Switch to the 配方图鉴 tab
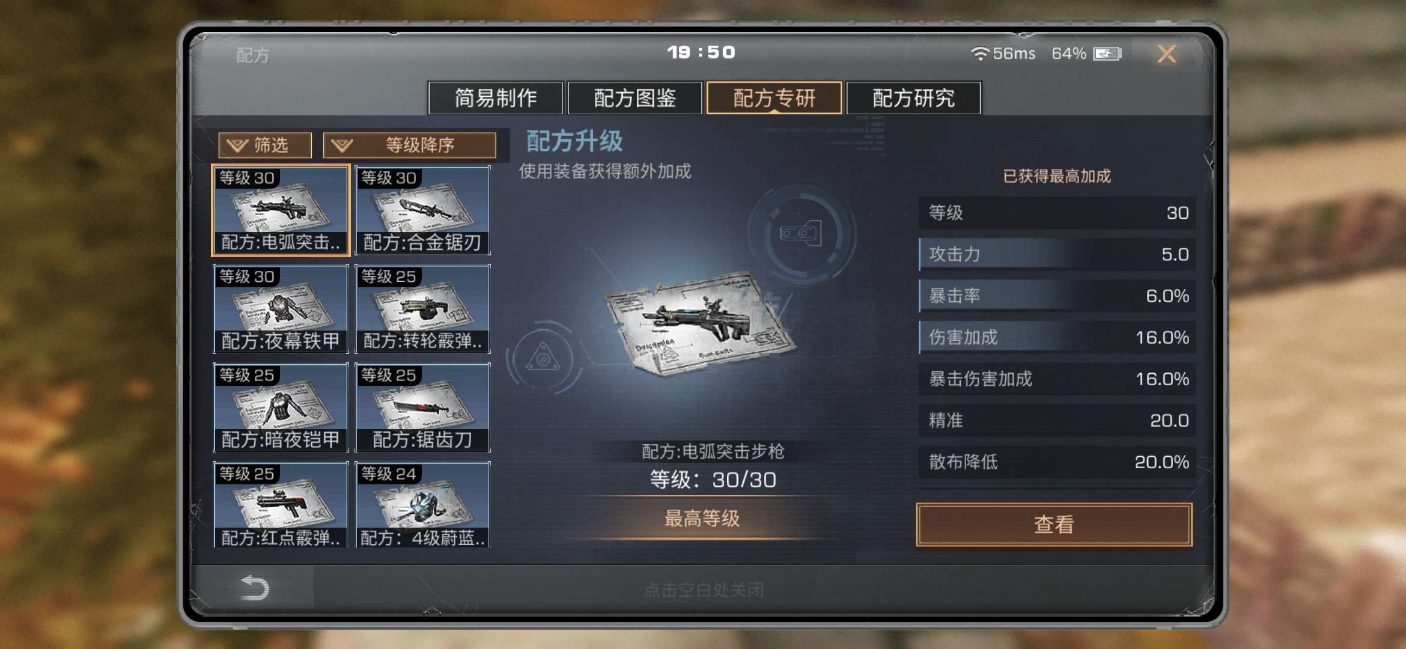 pos(635,98)
